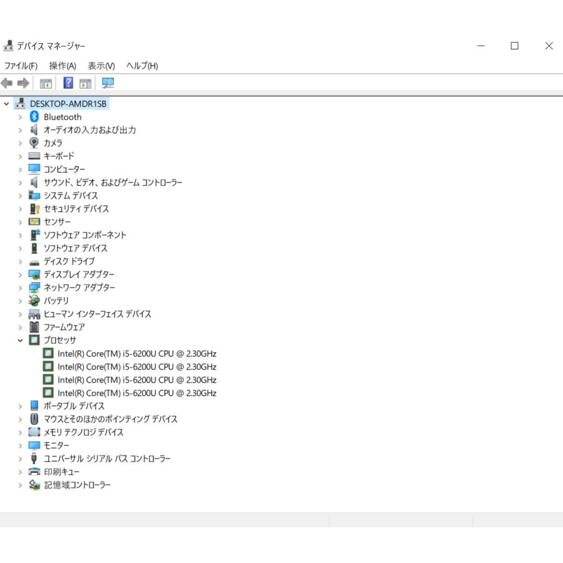Image resolution: width=563 pixels, height=563 pixels.
Task: Click the コンピューター monitor icon
Action: tap(34, 169)
